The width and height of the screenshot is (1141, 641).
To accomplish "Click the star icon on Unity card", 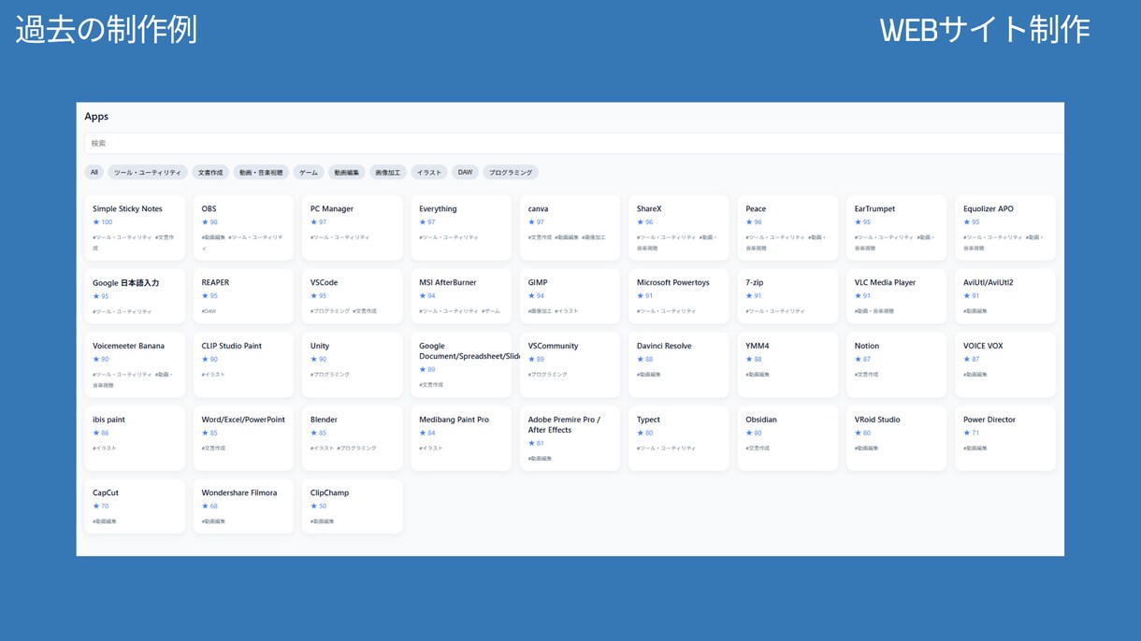I will (x=314, y=360).
